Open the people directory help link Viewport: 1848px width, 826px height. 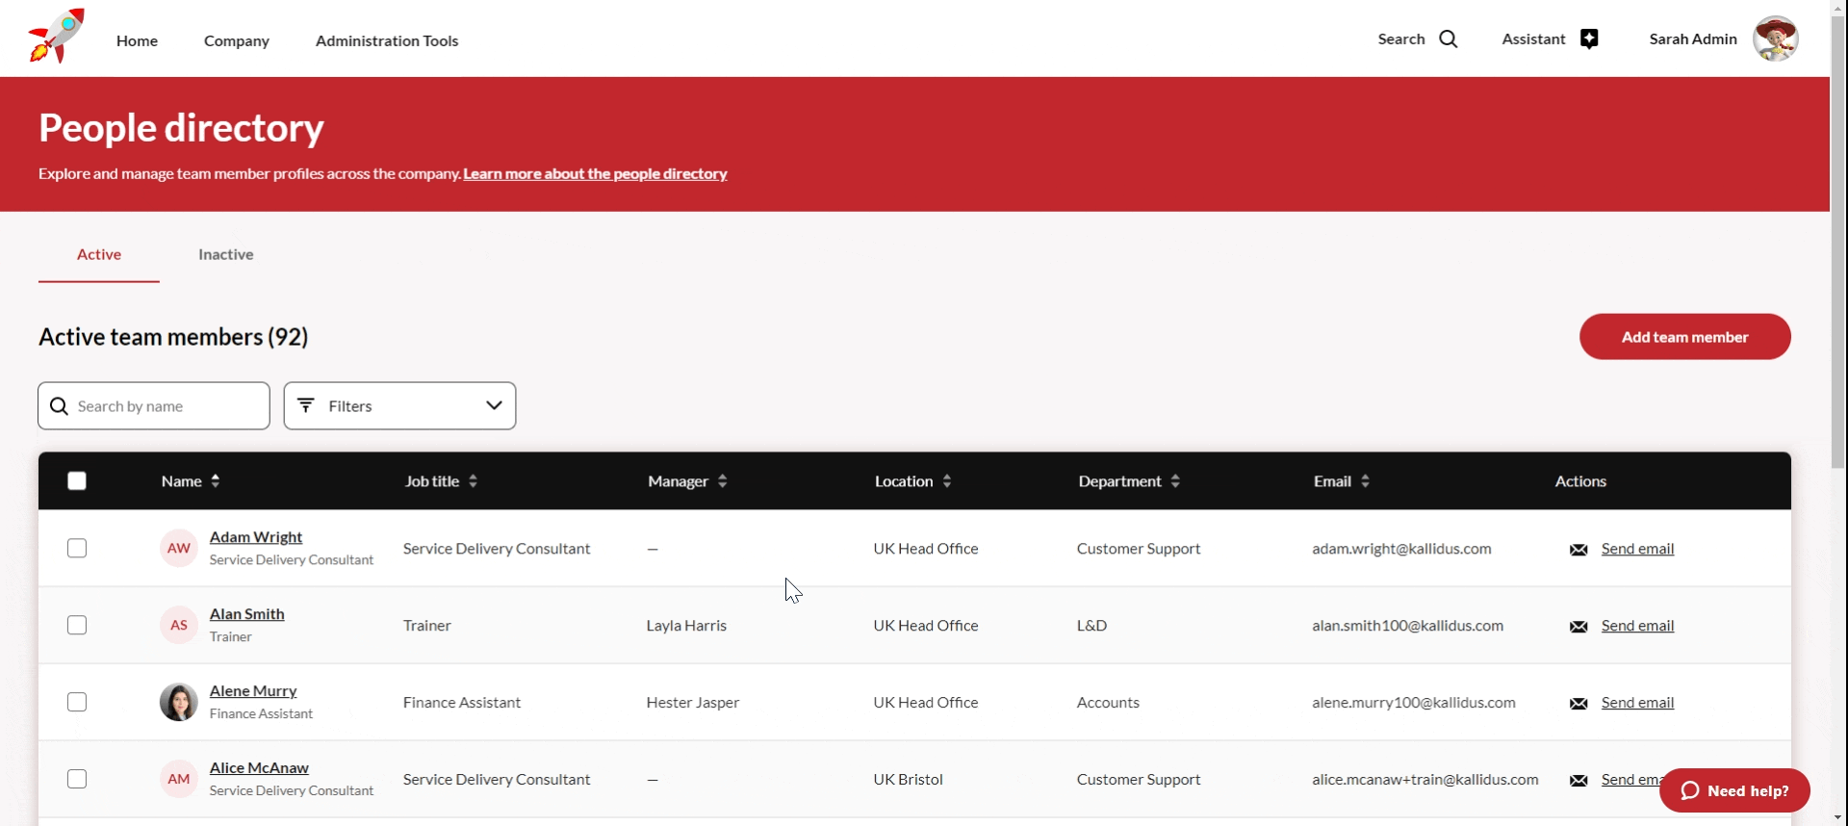pos(595,174)
